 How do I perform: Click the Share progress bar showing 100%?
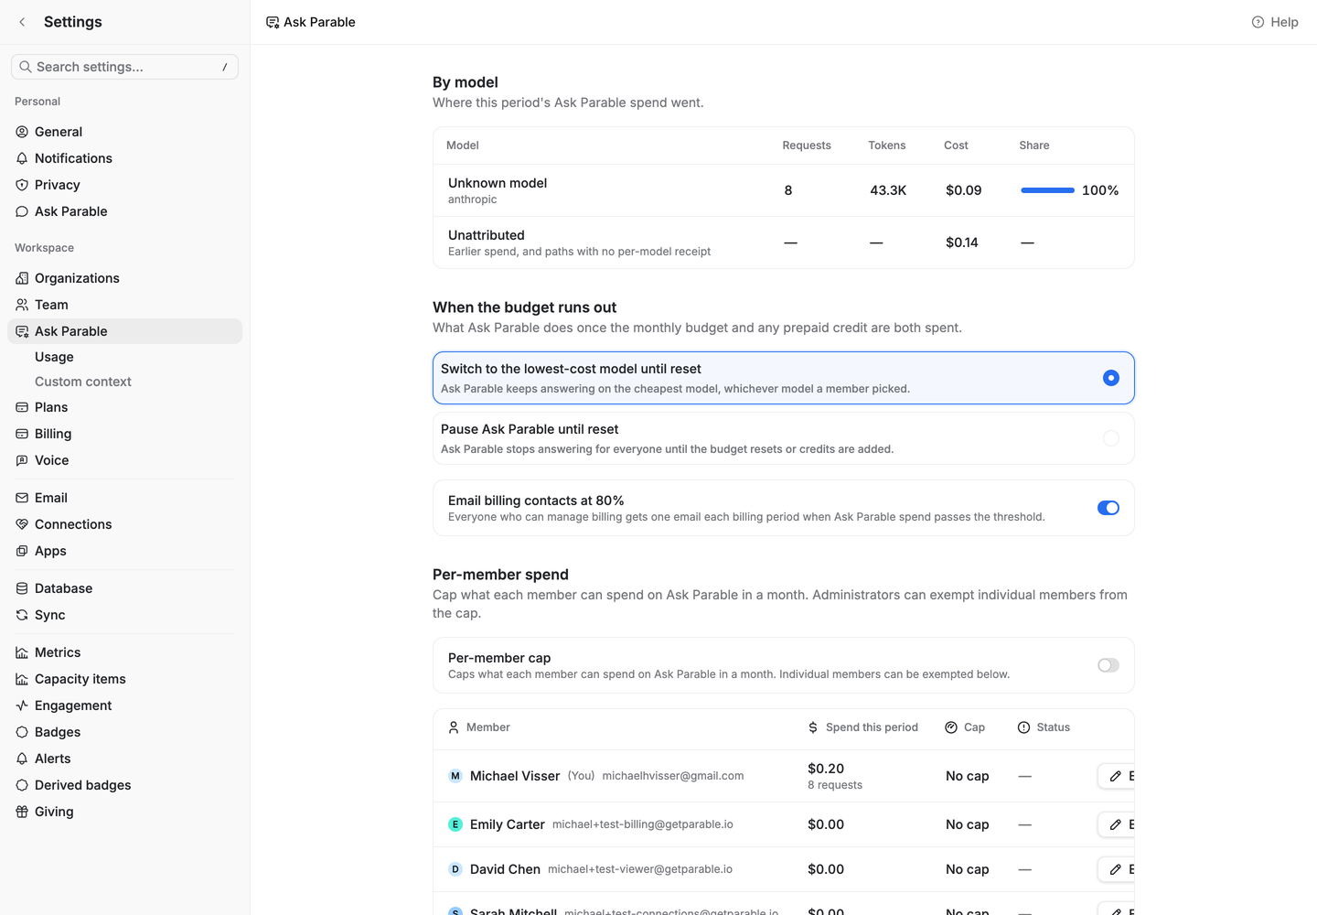(x=1048, y=190)
